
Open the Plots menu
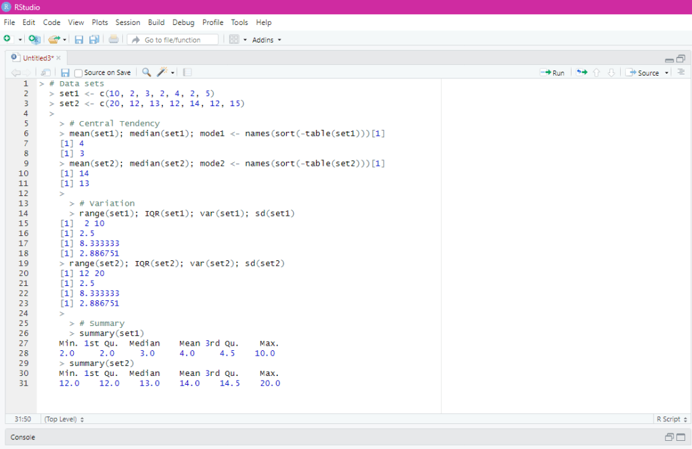click(99, 22)
